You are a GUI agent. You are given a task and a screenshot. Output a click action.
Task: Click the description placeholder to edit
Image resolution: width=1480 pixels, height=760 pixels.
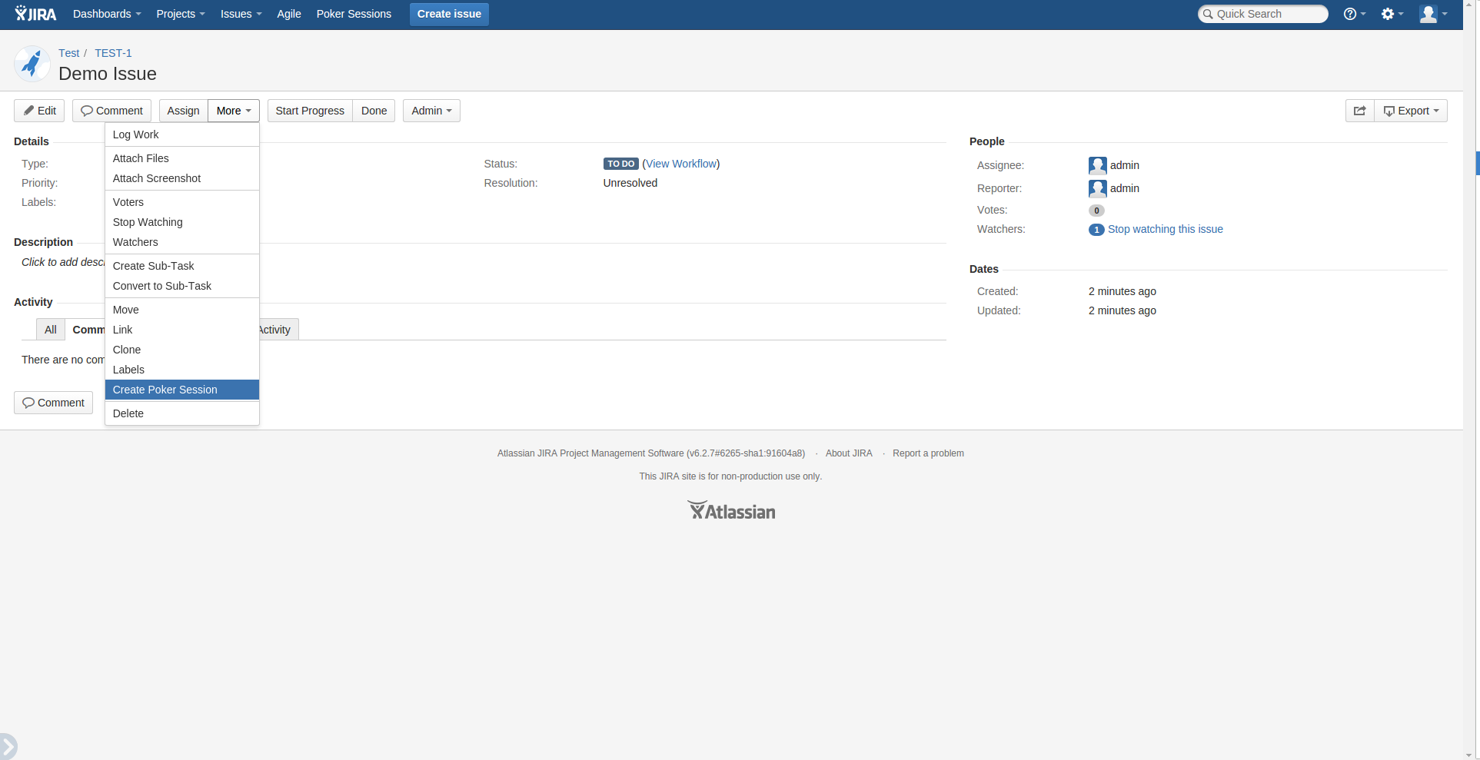[x=63, y=262]
